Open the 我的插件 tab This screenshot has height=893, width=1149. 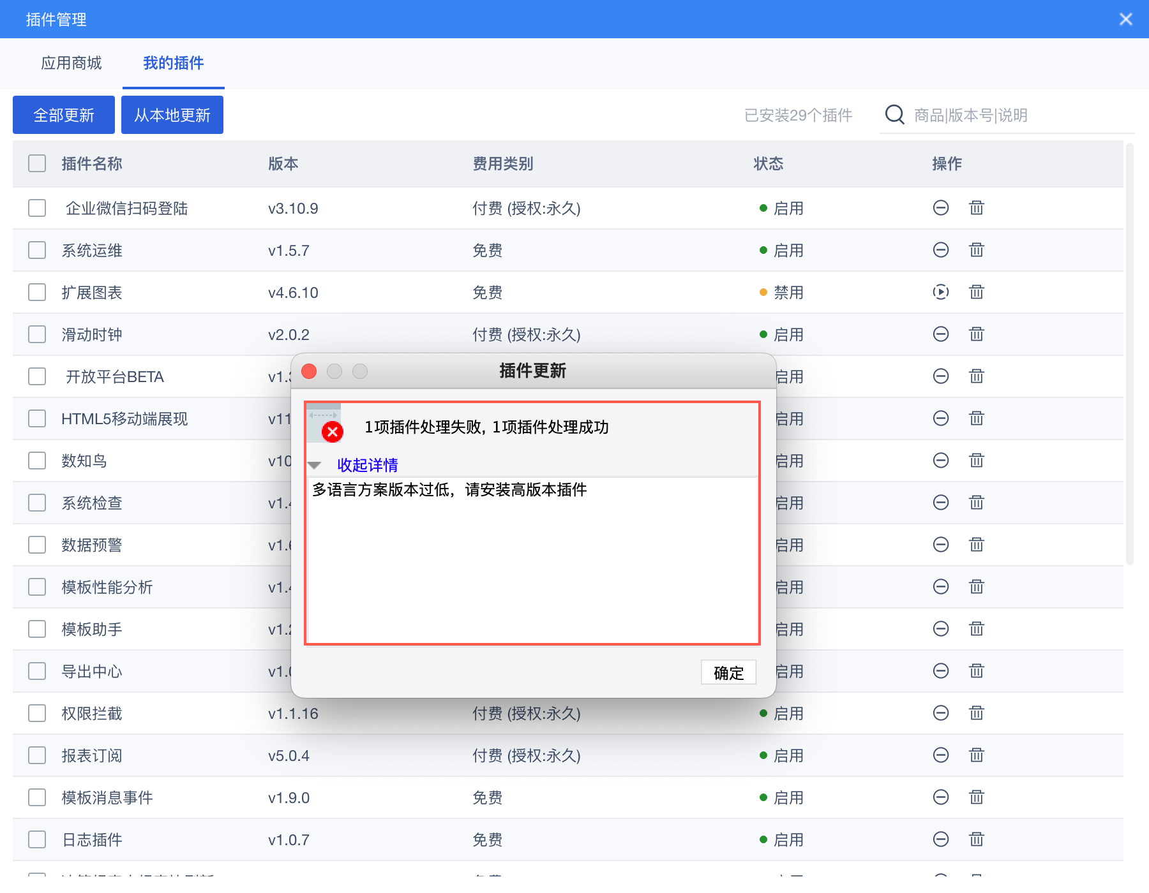pos(174,63)
